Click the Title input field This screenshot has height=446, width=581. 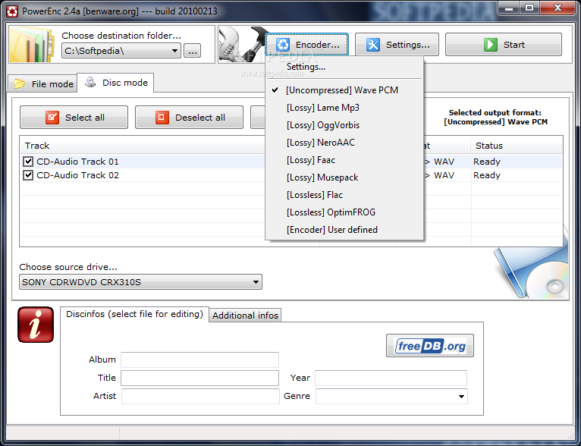[199, 378]
